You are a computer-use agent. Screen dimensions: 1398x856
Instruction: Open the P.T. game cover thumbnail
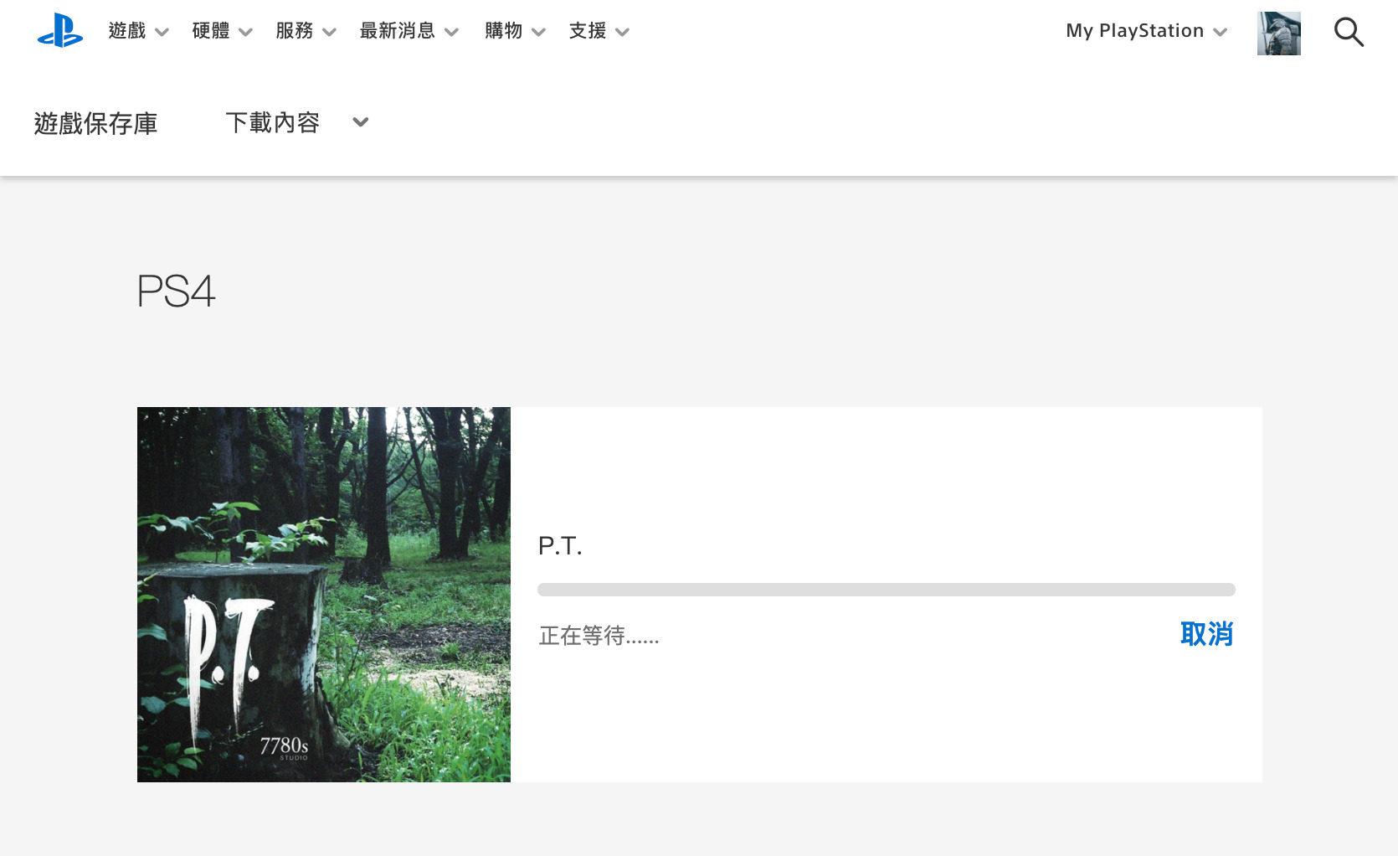[x=324, y=595]
